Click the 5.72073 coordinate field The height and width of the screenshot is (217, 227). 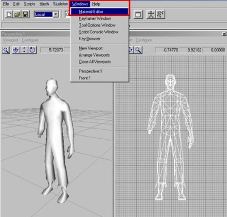pos(52,50)
